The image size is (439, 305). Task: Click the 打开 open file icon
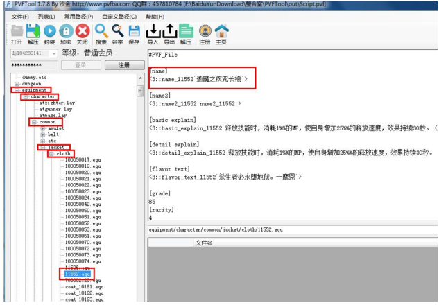point(17,32)
